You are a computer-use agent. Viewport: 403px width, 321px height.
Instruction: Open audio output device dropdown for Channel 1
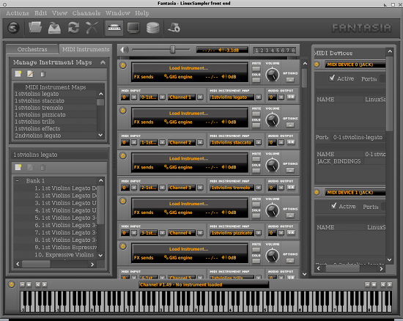pos(281,97)
